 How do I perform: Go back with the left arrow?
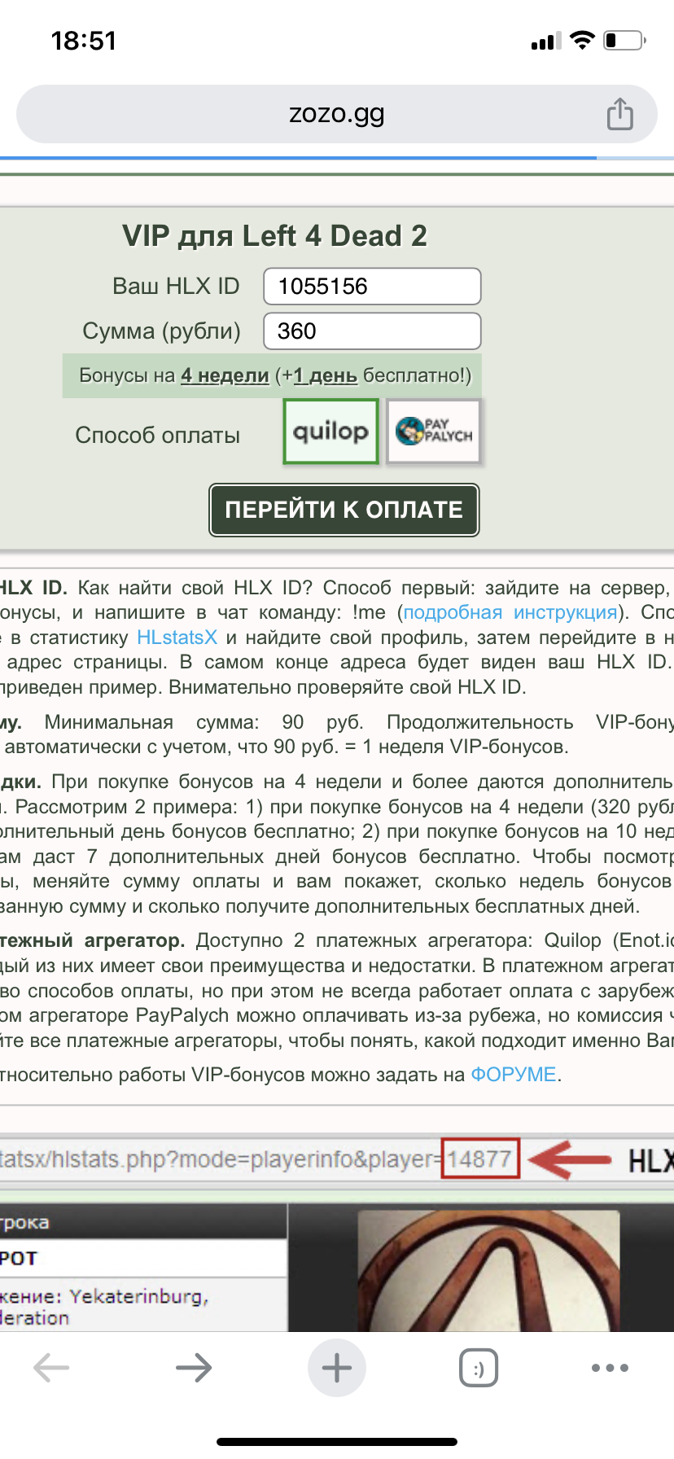[x=51, y=1368]
